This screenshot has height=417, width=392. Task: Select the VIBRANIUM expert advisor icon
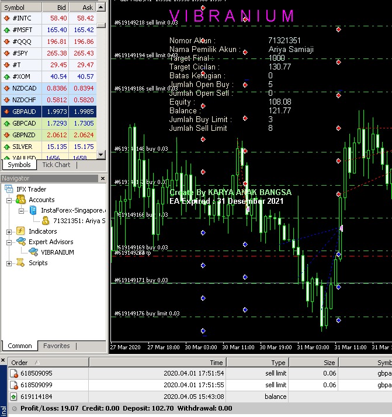33,252
